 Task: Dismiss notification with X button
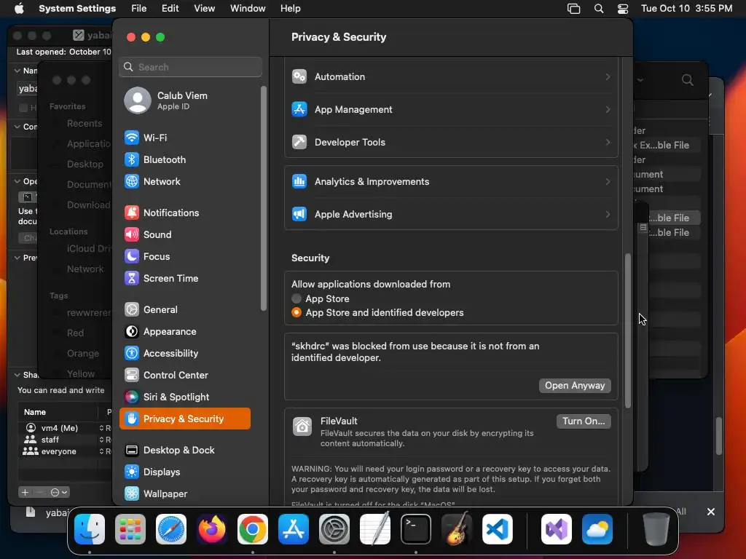click(711, 512)
